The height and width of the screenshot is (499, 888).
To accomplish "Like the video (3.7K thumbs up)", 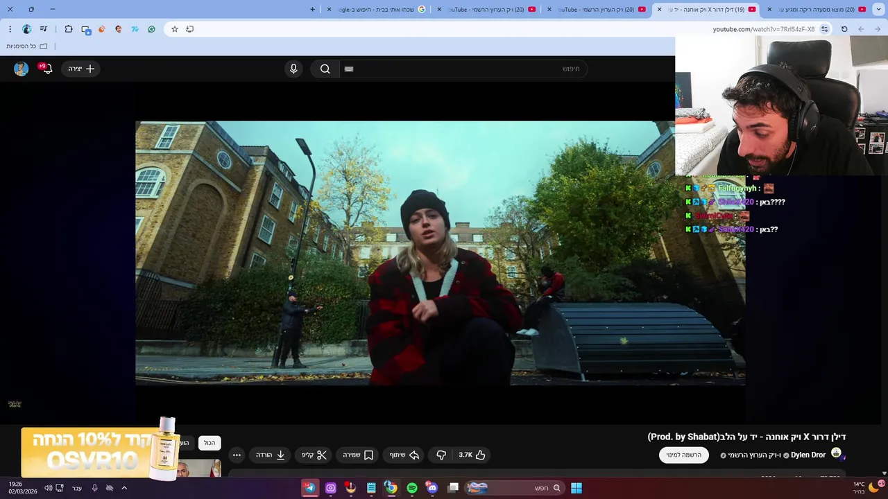I will (472, 455).
